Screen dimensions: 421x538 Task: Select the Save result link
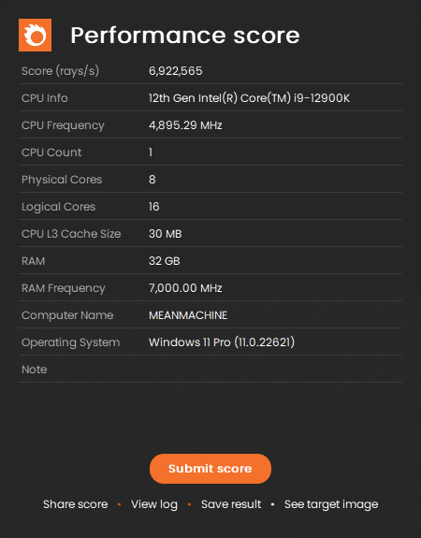point(231,504)
